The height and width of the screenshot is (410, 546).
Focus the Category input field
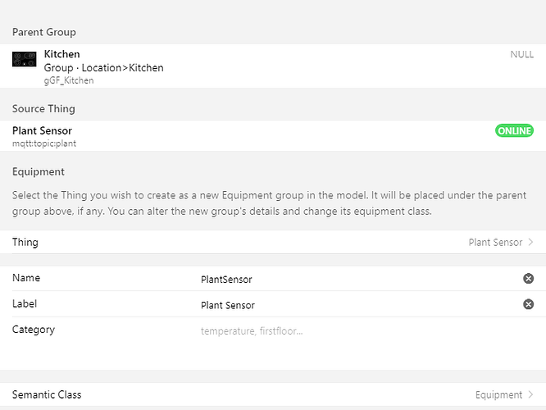pyautogui.click(x=353, y=331)
